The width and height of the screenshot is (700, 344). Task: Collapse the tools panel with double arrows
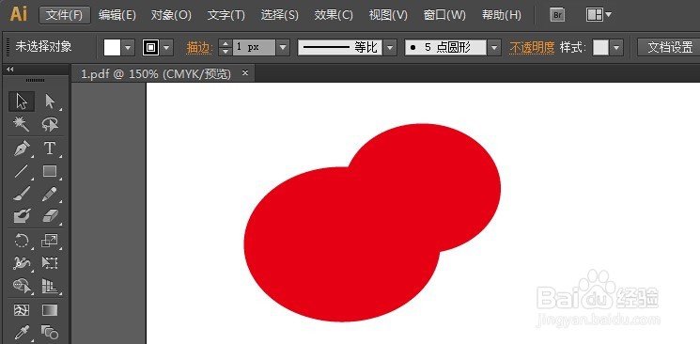[x=9, y=70]
